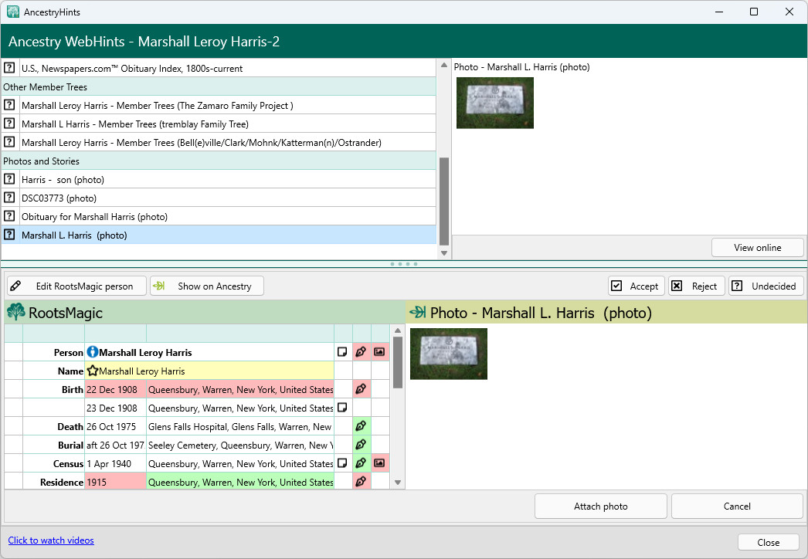Click the gravestone thumbnail in upper preview pane
808x559 pixels.
coord(494,103)
